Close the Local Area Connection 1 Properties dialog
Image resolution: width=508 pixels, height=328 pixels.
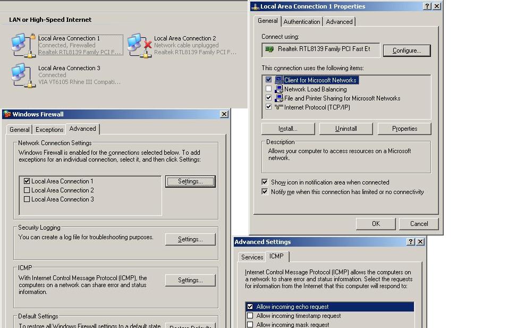click(x=437, y=6)
